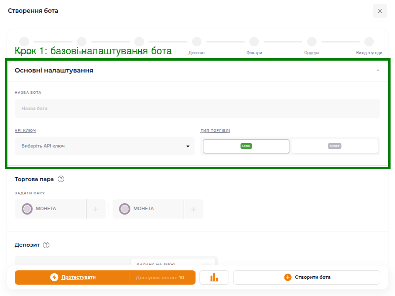Open help icon next to Депозит
The image size is (395, 296).
pyautogui.click(x=46, y=245)
